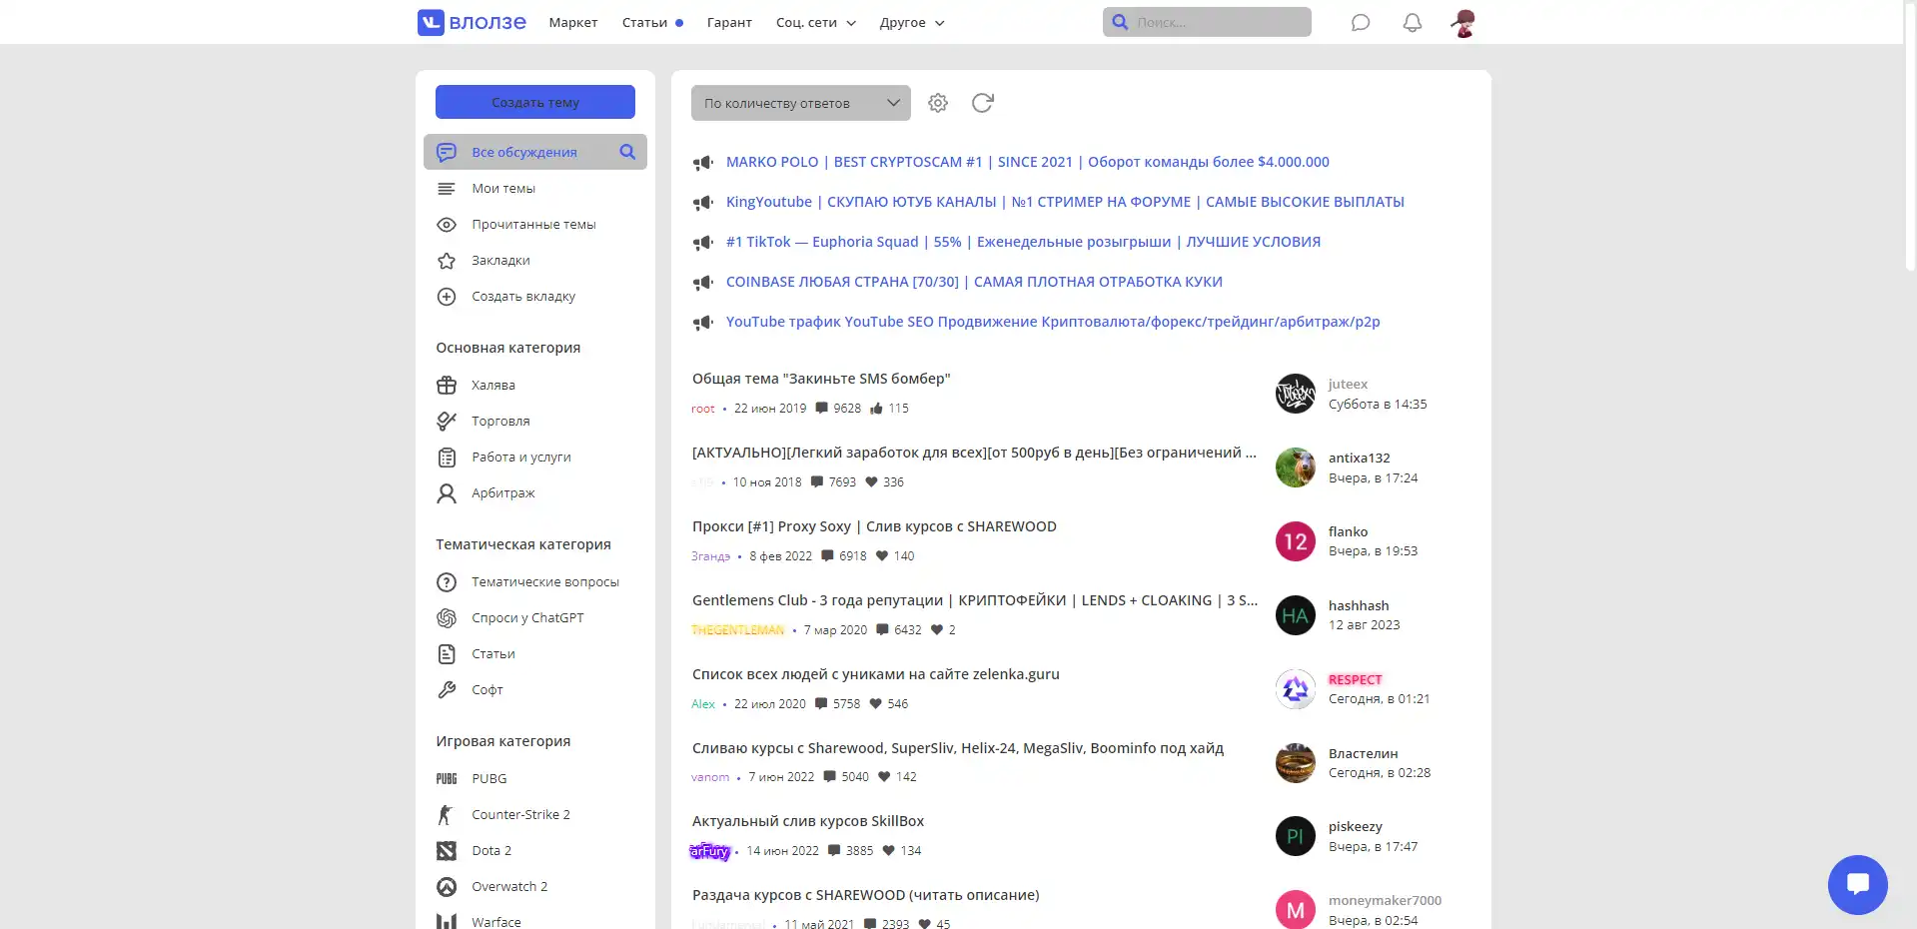
Task: Click the user profile avatar in the header
Action: click(1463, 22)
